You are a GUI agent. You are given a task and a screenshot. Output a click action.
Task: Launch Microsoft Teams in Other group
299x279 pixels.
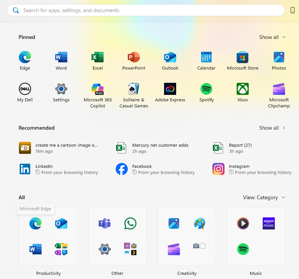pyautogui.click(x=104, y=223)
